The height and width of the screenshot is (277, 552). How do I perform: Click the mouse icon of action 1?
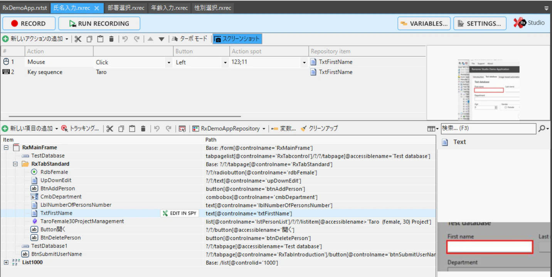pos(6,61)
